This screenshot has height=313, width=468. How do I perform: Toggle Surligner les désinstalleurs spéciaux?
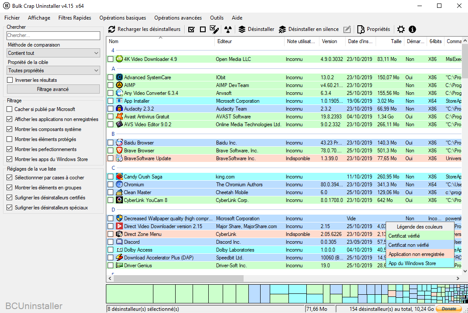tap(10, 208)
